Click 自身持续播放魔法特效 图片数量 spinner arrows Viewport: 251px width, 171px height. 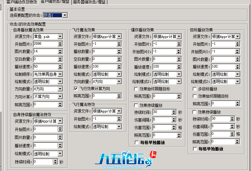[x=60, y=137]
